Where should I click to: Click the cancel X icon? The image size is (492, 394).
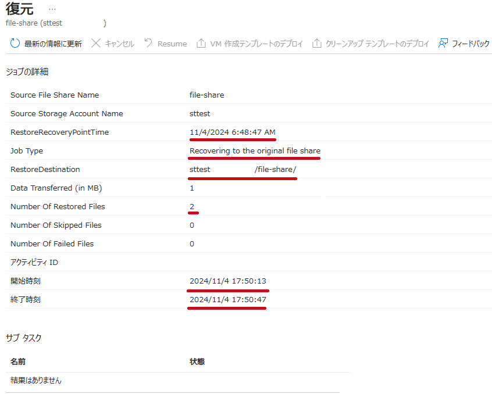point(96,43)
